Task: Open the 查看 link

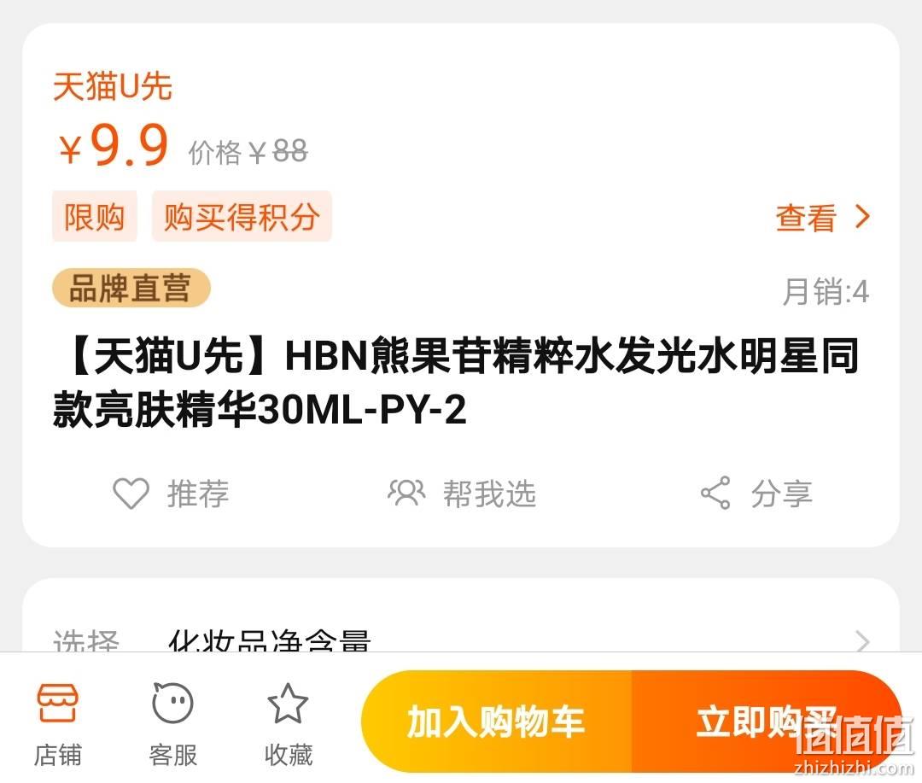Action: point(806,218)
